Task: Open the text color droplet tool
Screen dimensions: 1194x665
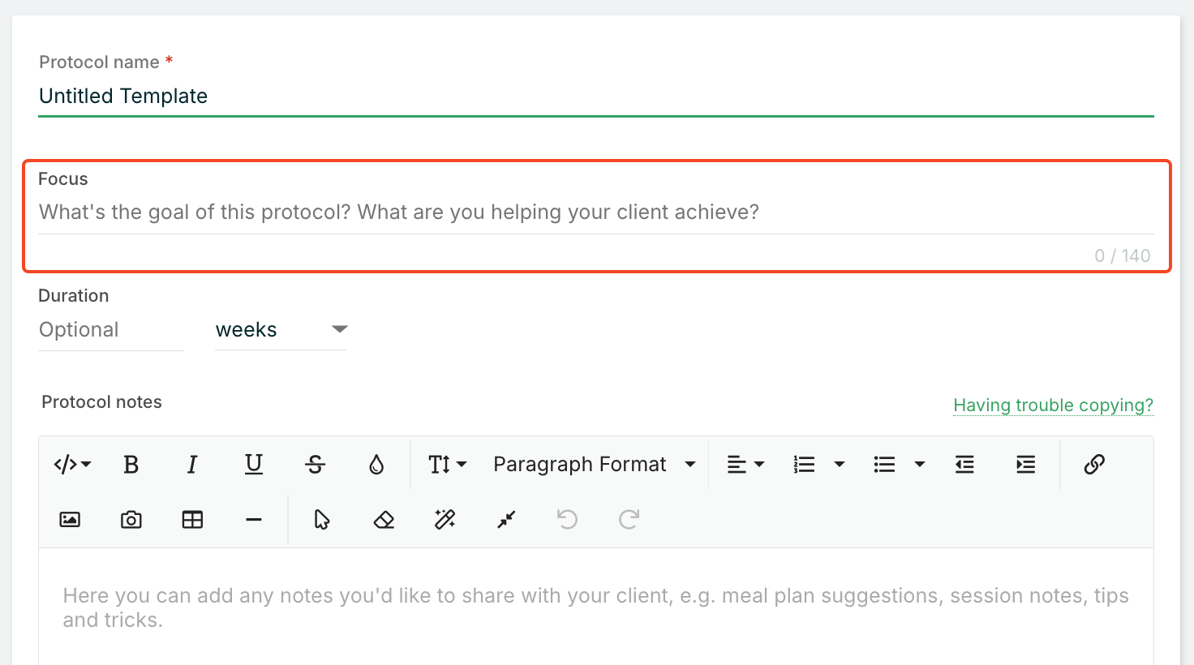Action: [376, 465]
